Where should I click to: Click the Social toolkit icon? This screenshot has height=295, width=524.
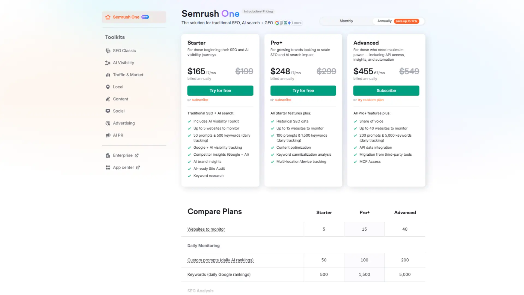[108, 111]
